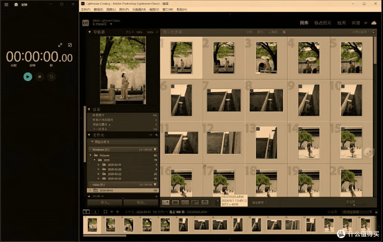Collapse the 导航器 panel

click(x=90, y=32)
